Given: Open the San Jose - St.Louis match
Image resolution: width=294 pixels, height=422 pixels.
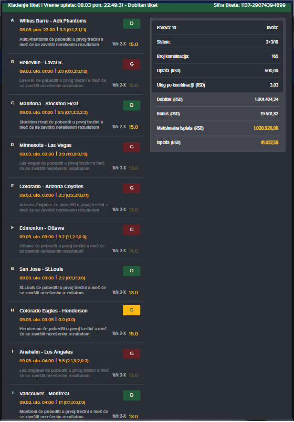Looking at the screenshot, I should click(42, 269).
